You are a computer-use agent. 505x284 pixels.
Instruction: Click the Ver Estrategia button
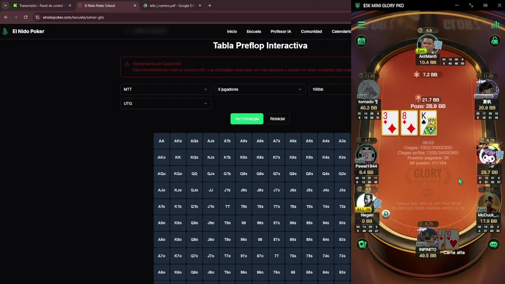[247, 119]
